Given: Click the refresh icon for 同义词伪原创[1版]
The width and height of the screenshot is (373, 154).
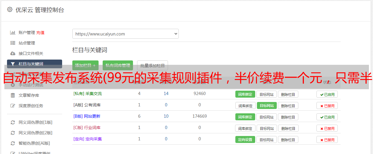Looking at the screenshot, I should (13, 122).
